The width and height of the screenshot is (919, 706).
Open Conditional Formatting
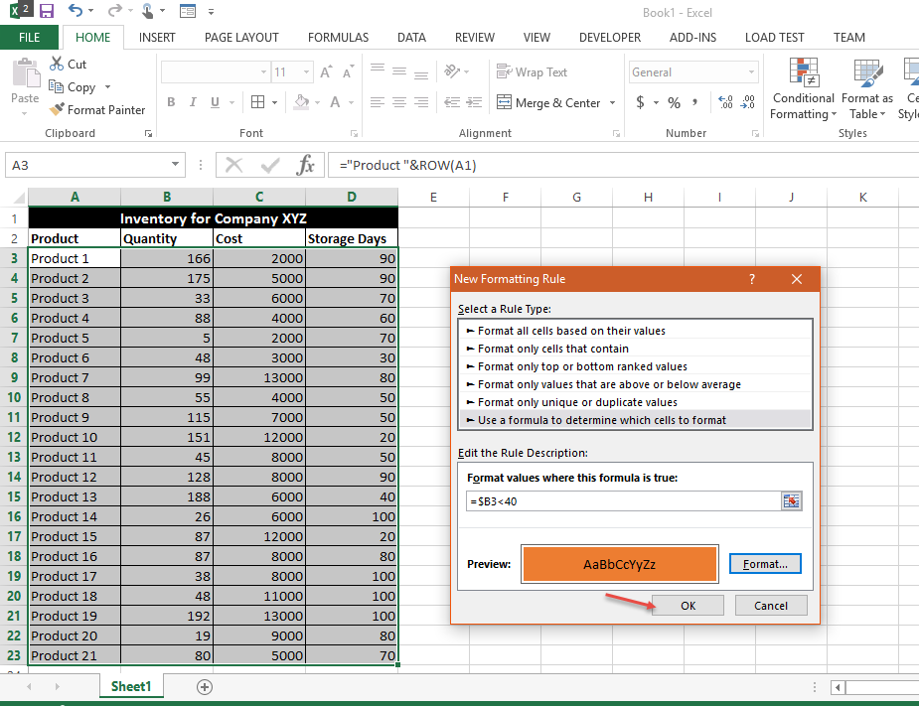pyautogui.click(x=803, y=88)
